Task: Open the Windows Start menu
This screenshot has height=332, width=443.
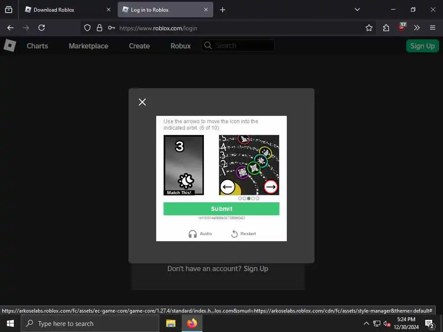Action: click(10, 323)
